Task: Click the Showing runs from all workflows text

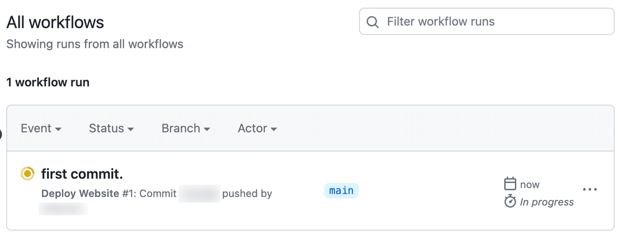Action: [x=95, y=44]
